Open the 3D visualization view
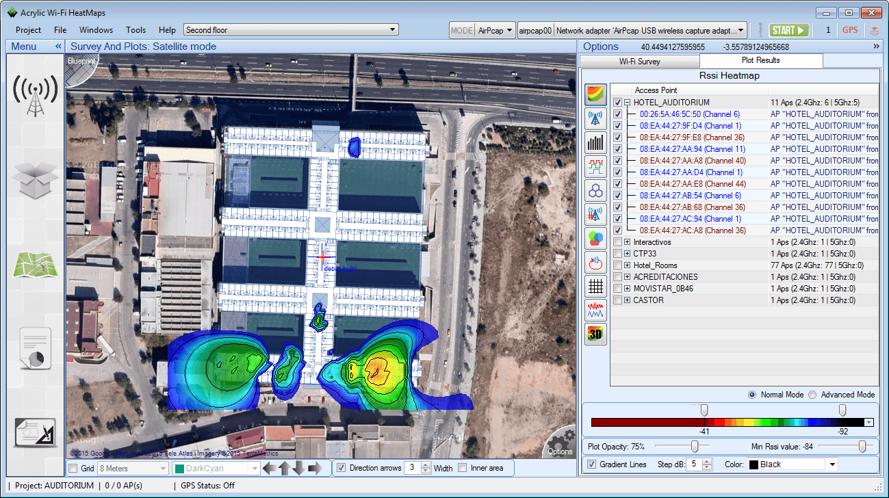This screenshot has width=889, height=498. coord(595,334)
